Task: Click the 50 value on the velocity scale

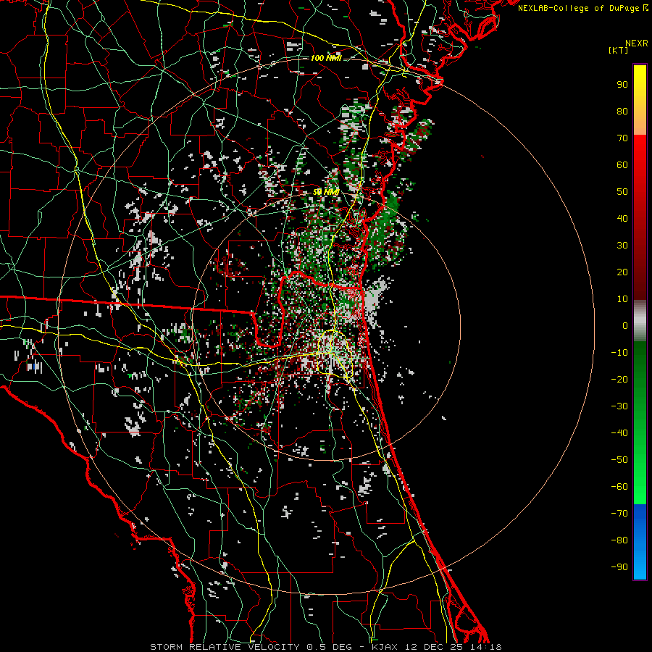Action: click(x=622, y=192)
